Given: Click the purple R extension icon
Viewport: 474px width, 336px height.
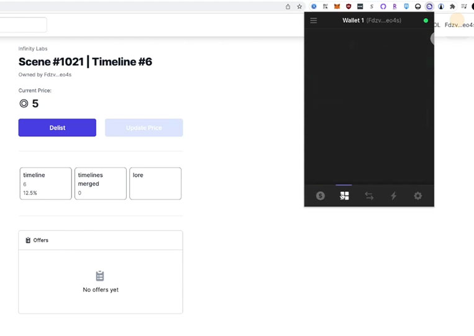Looking at the screenshot, I should [x=394, y=6].
